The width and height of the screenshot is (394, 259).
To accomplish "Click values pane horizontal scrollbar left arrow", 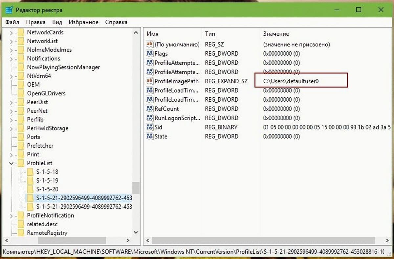I will [147, 241].
